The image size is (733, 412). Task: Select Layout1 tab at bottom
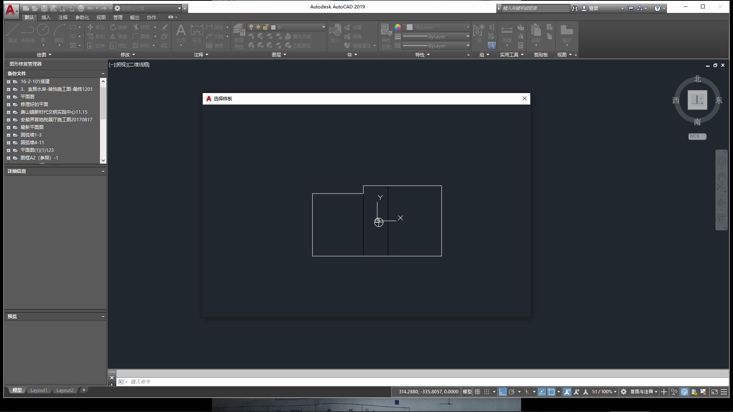coord(39,390)
